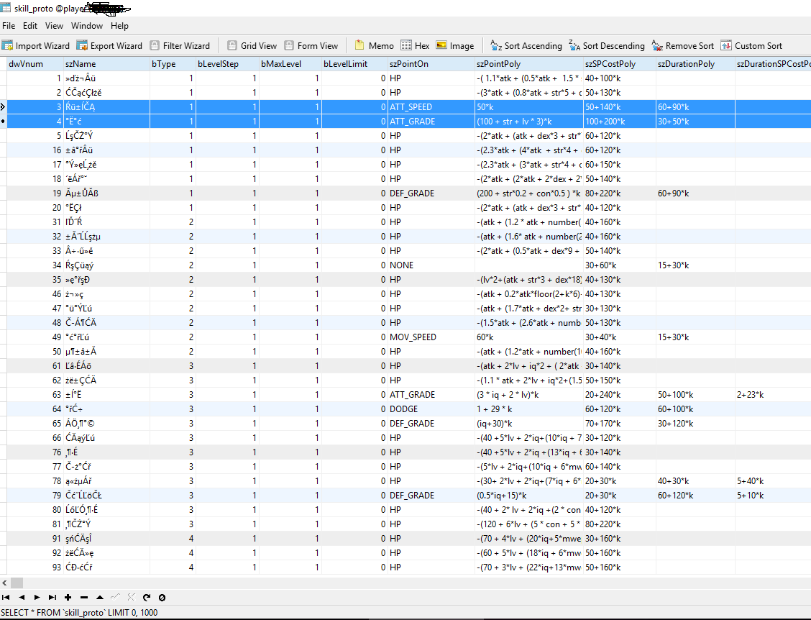Jump to the last record
Viewport: 811px width, 620px height.
[52, 597]
